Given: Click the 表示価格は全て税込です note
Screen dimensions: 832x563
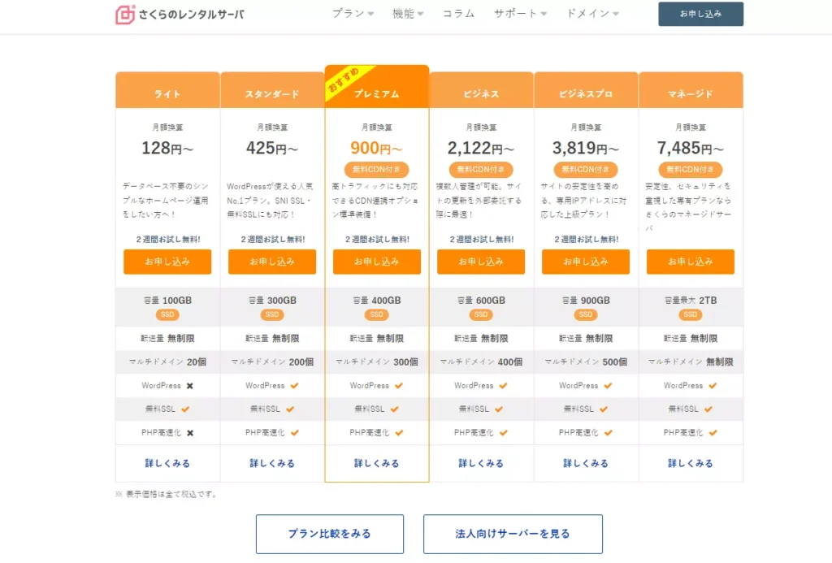Looking at the screenshot, I should pyautogui.click(x=166, y=494).
